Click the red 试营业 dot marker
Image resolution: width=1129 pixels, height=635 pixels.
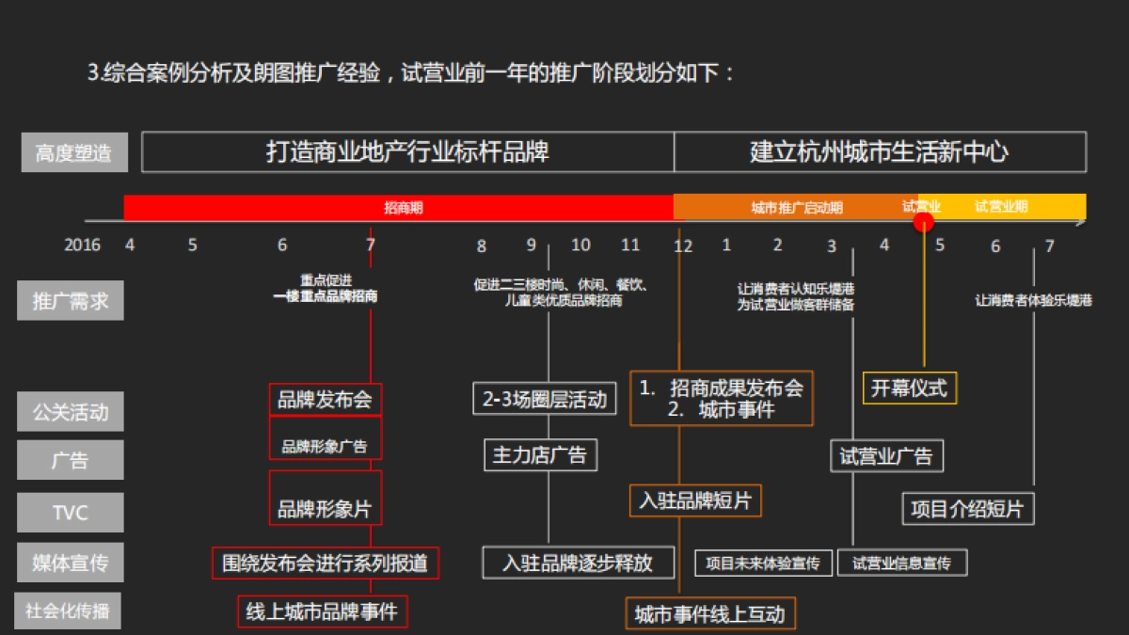[922, 220]
